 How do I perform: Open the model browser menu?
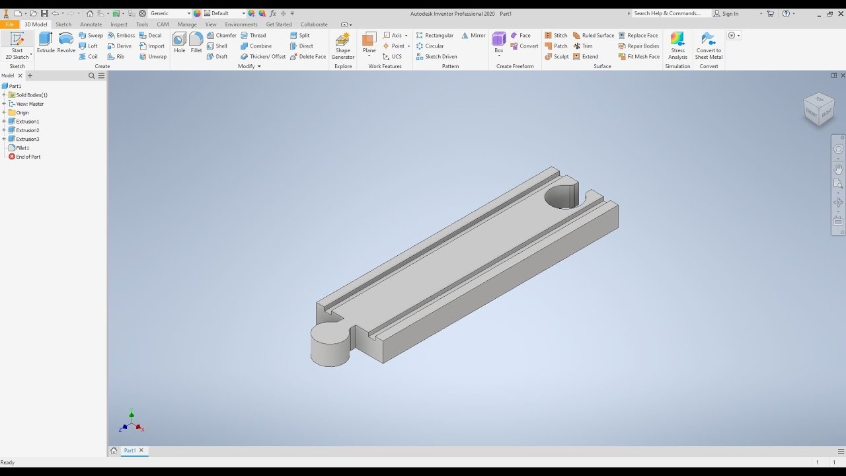click(101, 76)
